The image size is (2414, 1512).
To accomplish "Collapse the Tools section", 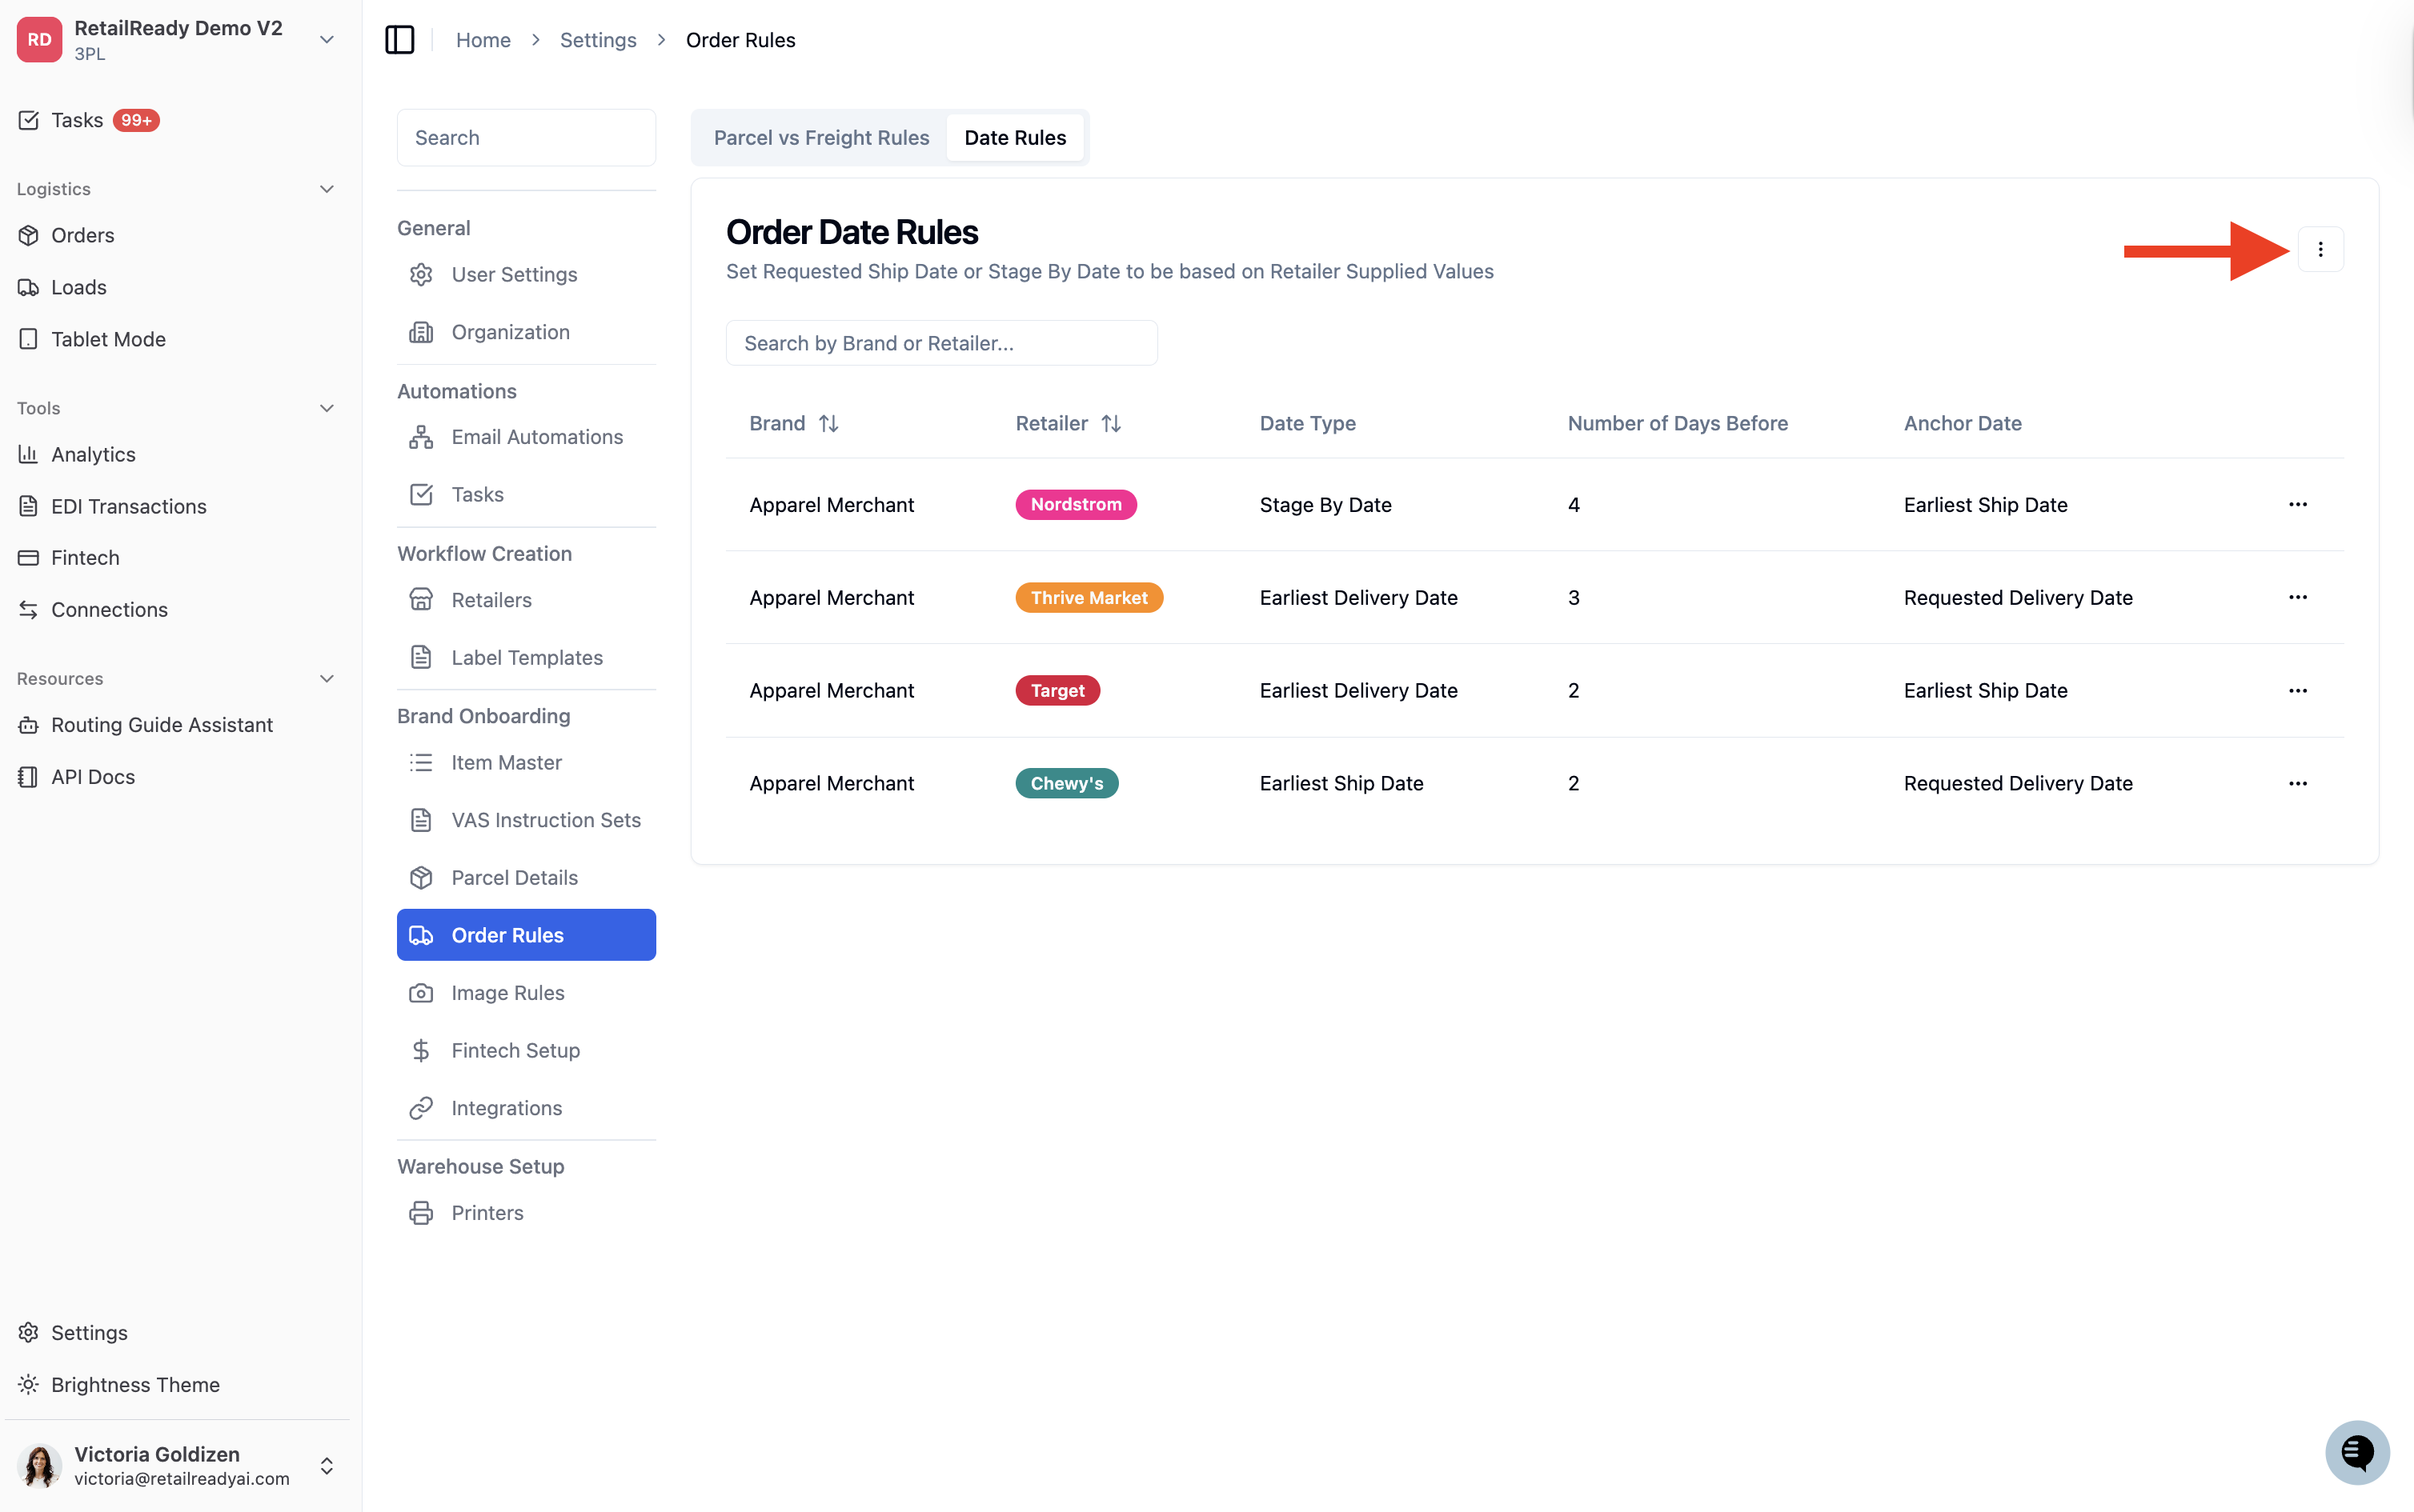I will [326, 408].
